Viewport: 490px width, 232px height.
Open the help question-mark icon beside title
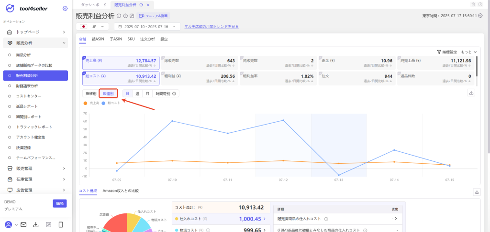[125, 16]
